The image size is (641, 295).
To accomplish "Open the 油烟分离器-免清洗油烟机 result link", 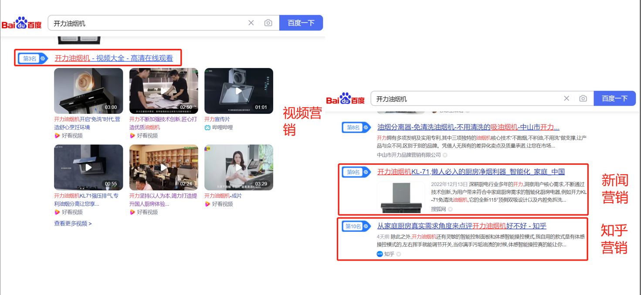I will pos(468,127).
